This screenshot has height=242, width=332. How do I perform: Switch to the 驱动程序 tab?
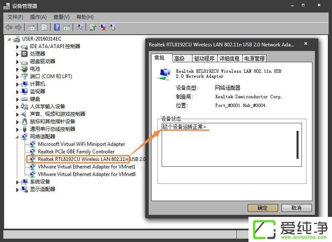point(204,59)
